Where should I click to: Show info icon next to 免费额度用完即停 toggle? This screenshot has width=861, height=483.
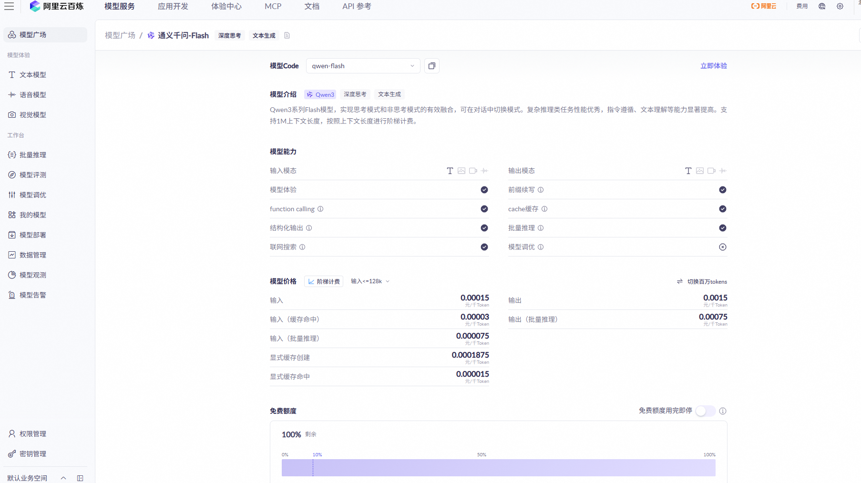(x=723, y=411)
